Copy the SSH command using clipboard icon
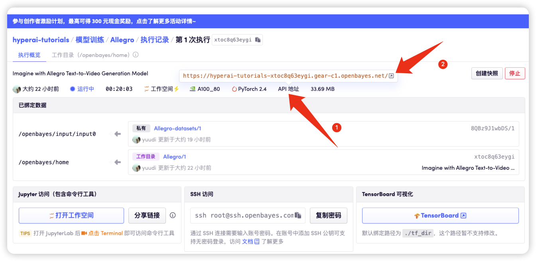Image resolution: width=536 pixels, height=261 pixels. [x=298, y=216]
